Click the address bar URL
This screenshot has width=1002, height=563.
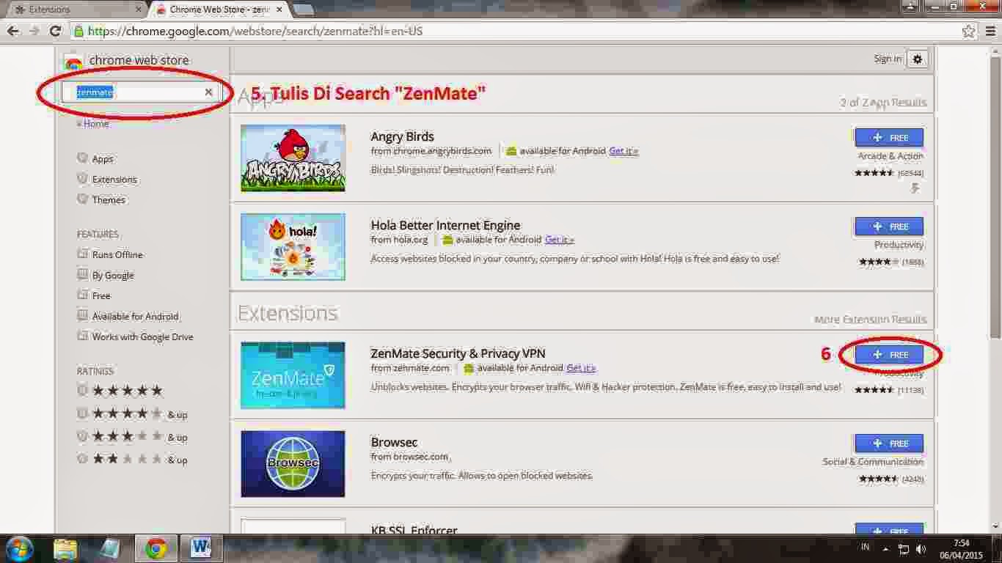(255, 32)
